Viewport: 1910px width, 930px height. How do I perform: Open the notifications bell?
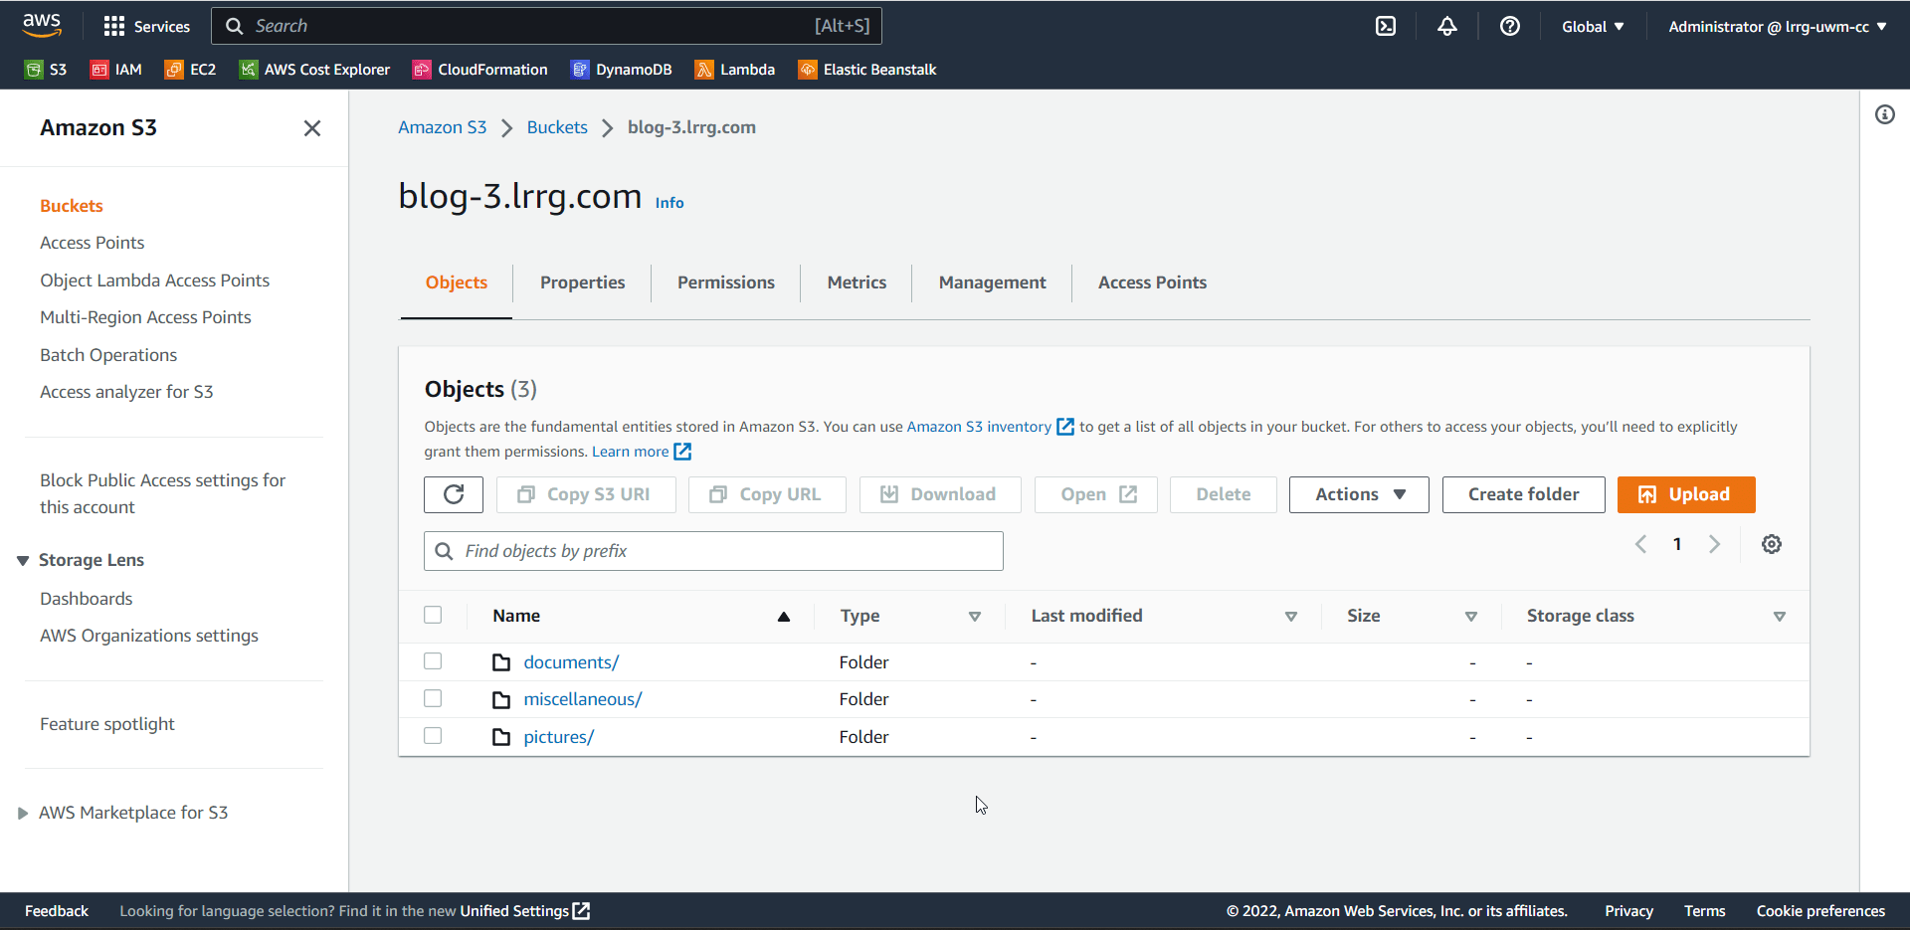1447,26
